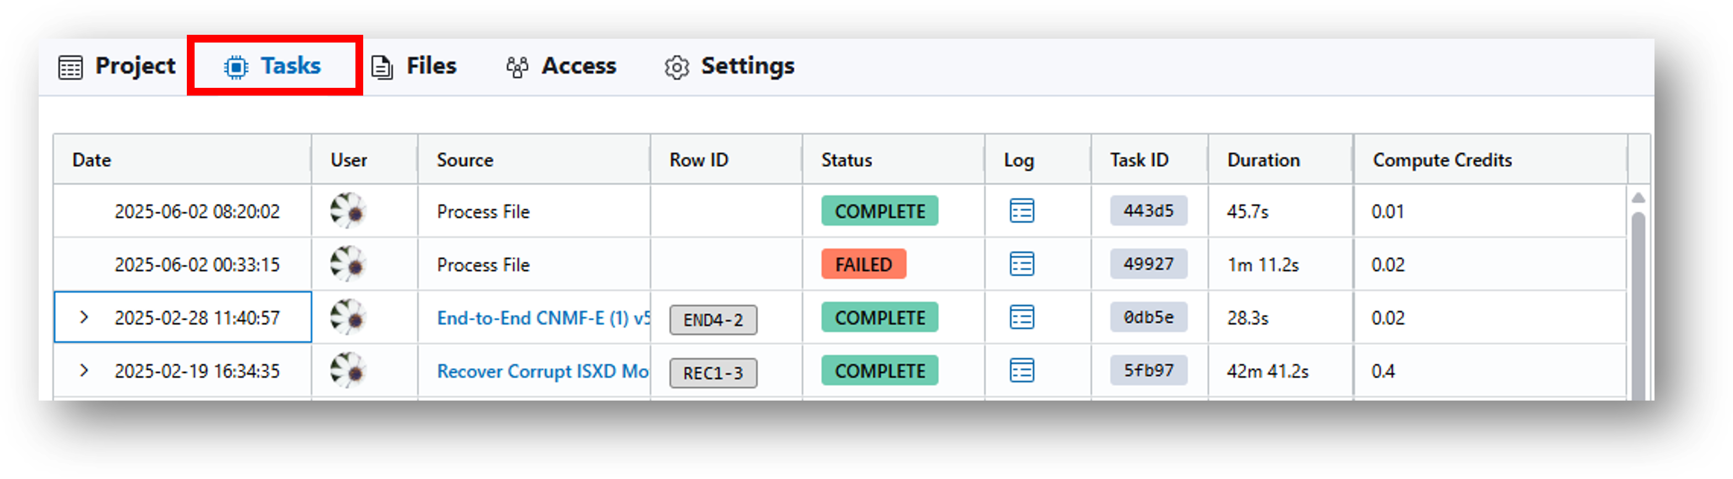
Task: Click duration value 1m 11.2s
Action: 1263,265
